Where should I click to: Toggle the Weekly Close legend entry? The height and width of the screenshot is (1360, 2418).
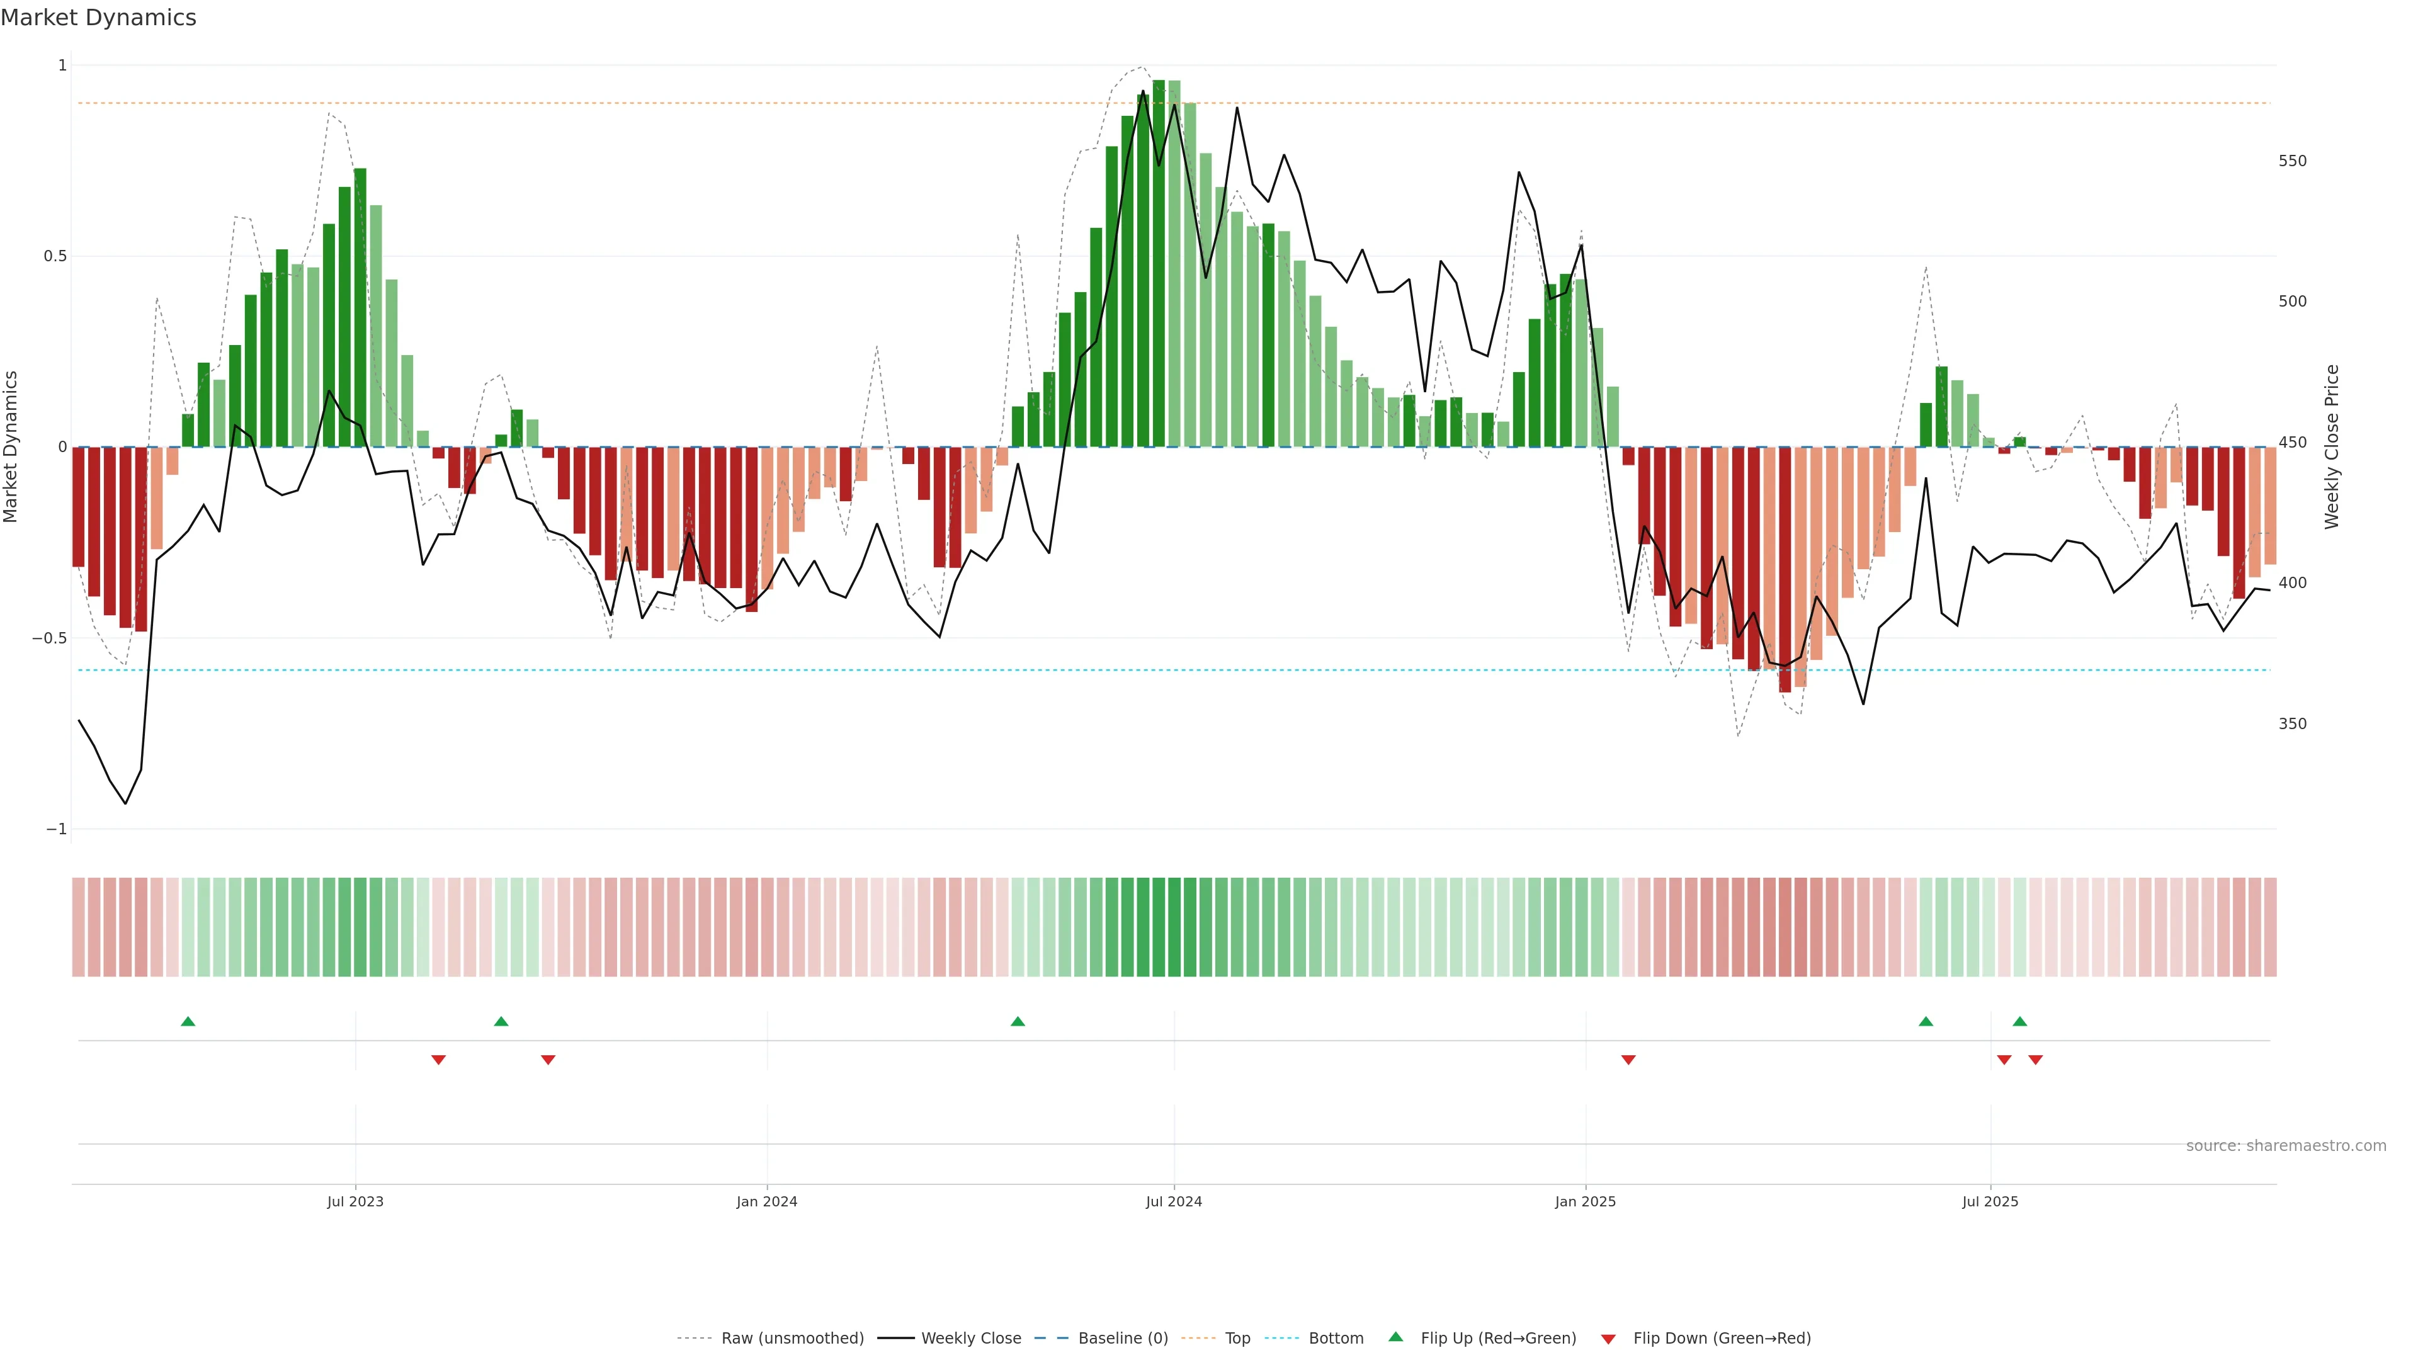pyautogui.click(x=970, y=1339)
